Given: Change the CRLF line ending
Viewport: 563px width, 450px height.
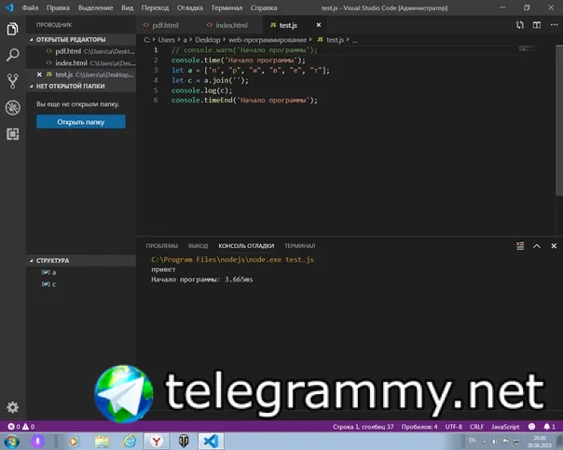Looking at the screenshot, I should (476, 427).
